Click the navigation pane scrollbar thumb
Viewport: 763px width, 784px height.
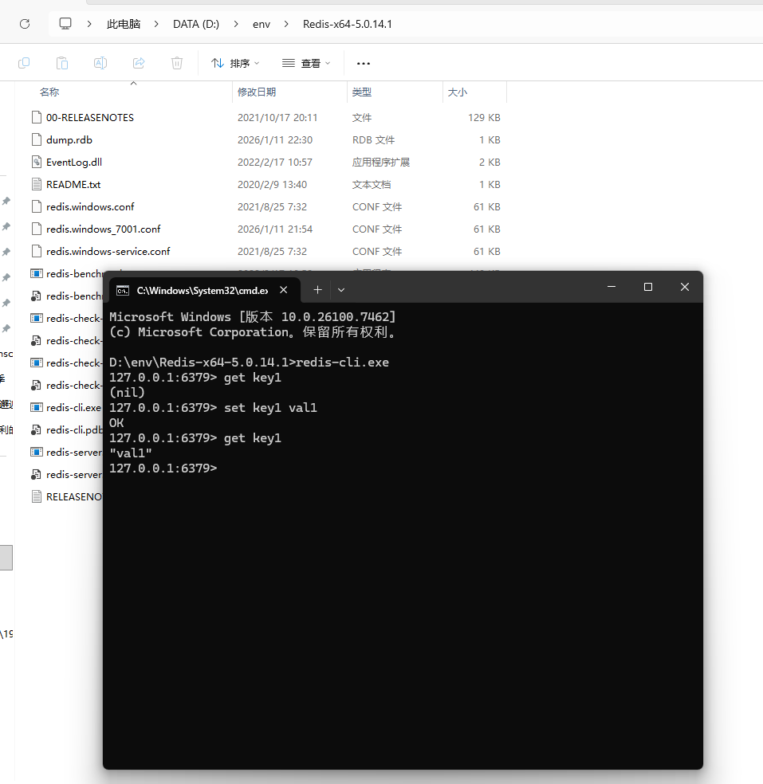[x=6, y=558]
